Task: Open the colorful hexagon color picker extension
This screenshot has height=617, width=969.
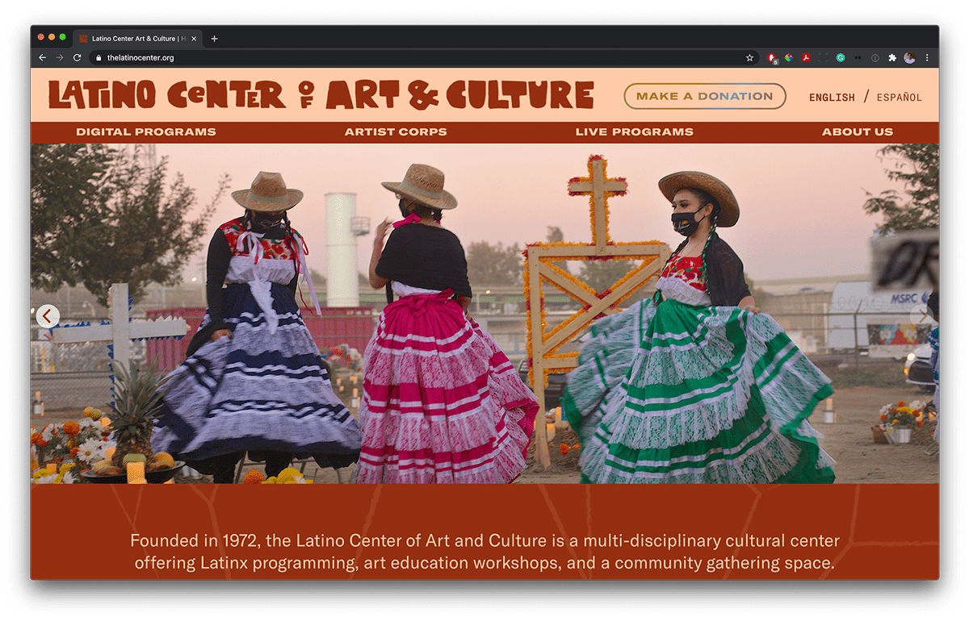Action: (x=789, y=58)
